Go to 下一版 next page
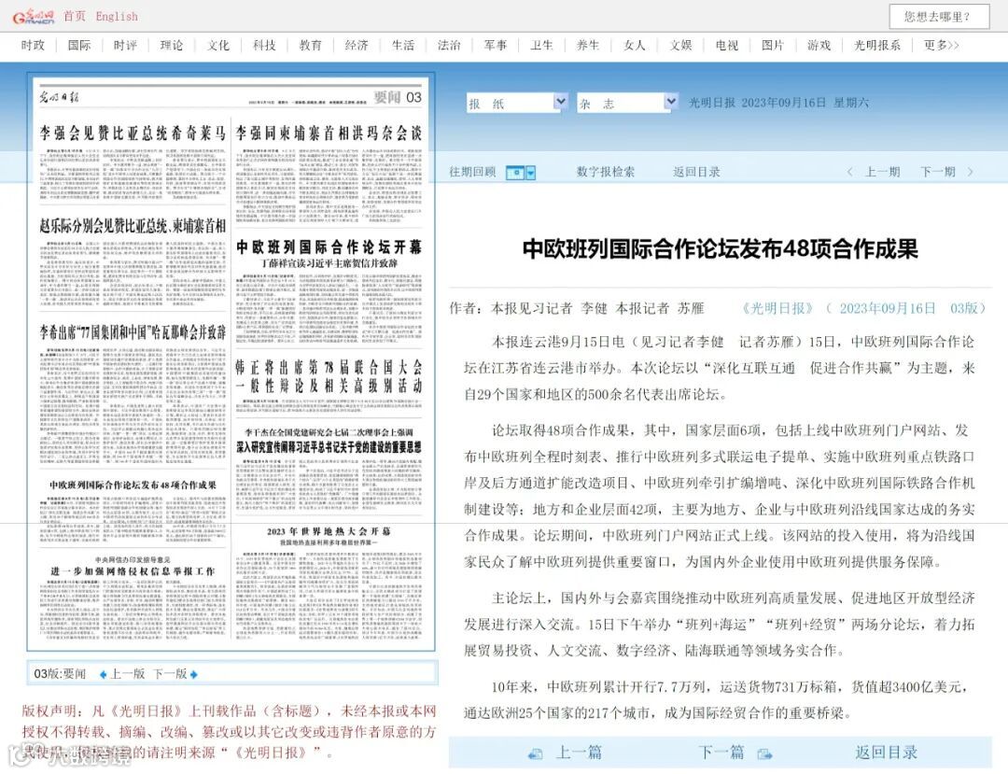This screenshot has width=1008, height=774. 170,674
